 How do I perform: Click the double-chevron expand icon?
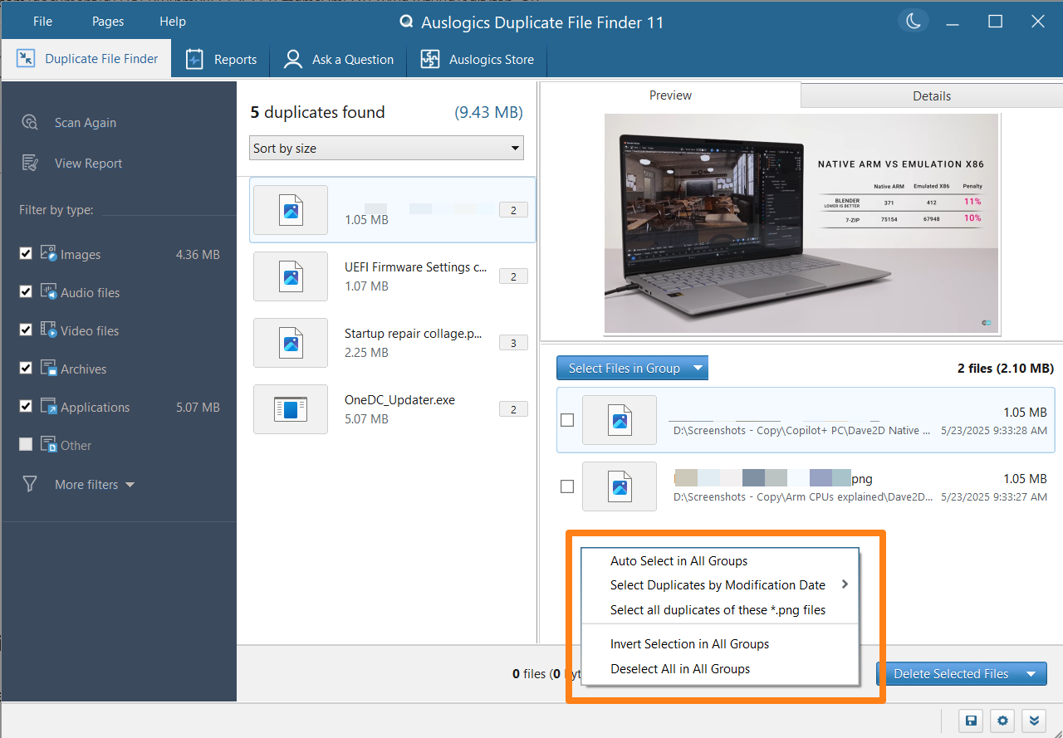[x=1034, y=721]
